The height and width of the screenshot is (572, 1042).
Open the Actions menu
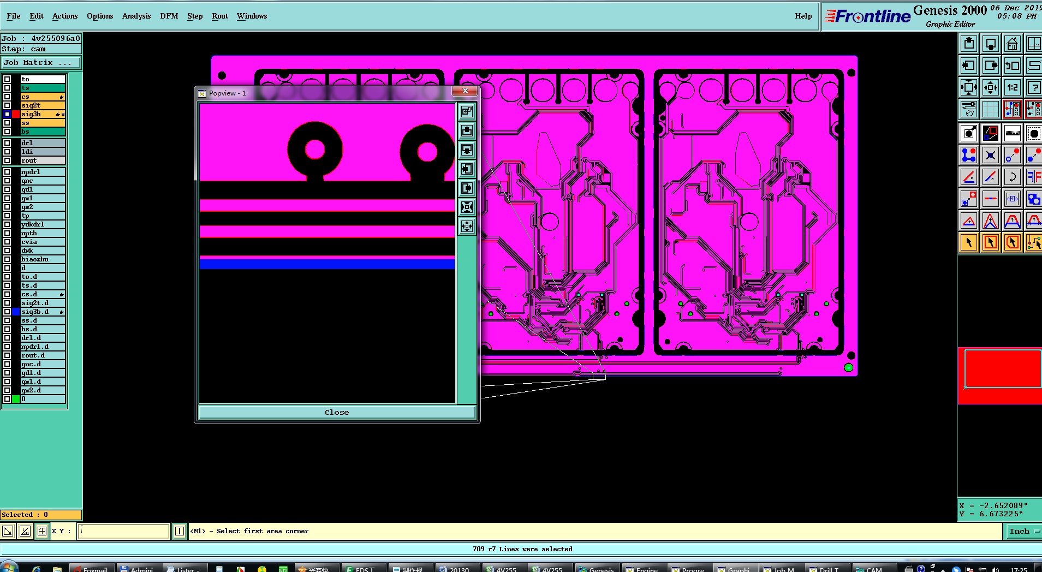coord(65,16)
